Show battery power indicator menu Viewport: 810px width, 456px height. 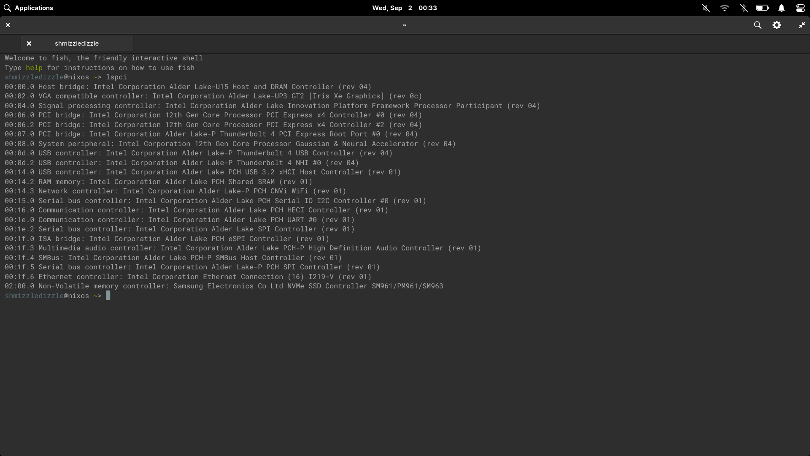pos(762,8)
